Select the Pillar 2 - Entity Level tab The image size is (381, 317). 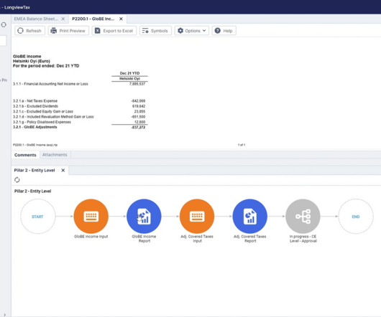[x=35, y=171]
